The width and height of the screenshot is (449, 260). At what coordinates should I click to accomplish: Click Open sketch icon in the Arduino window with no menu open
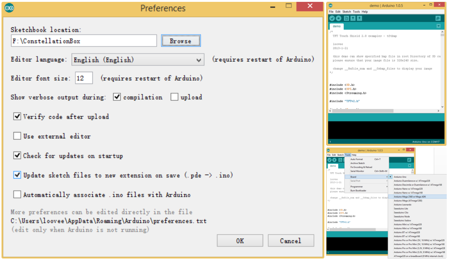(353, 18)
